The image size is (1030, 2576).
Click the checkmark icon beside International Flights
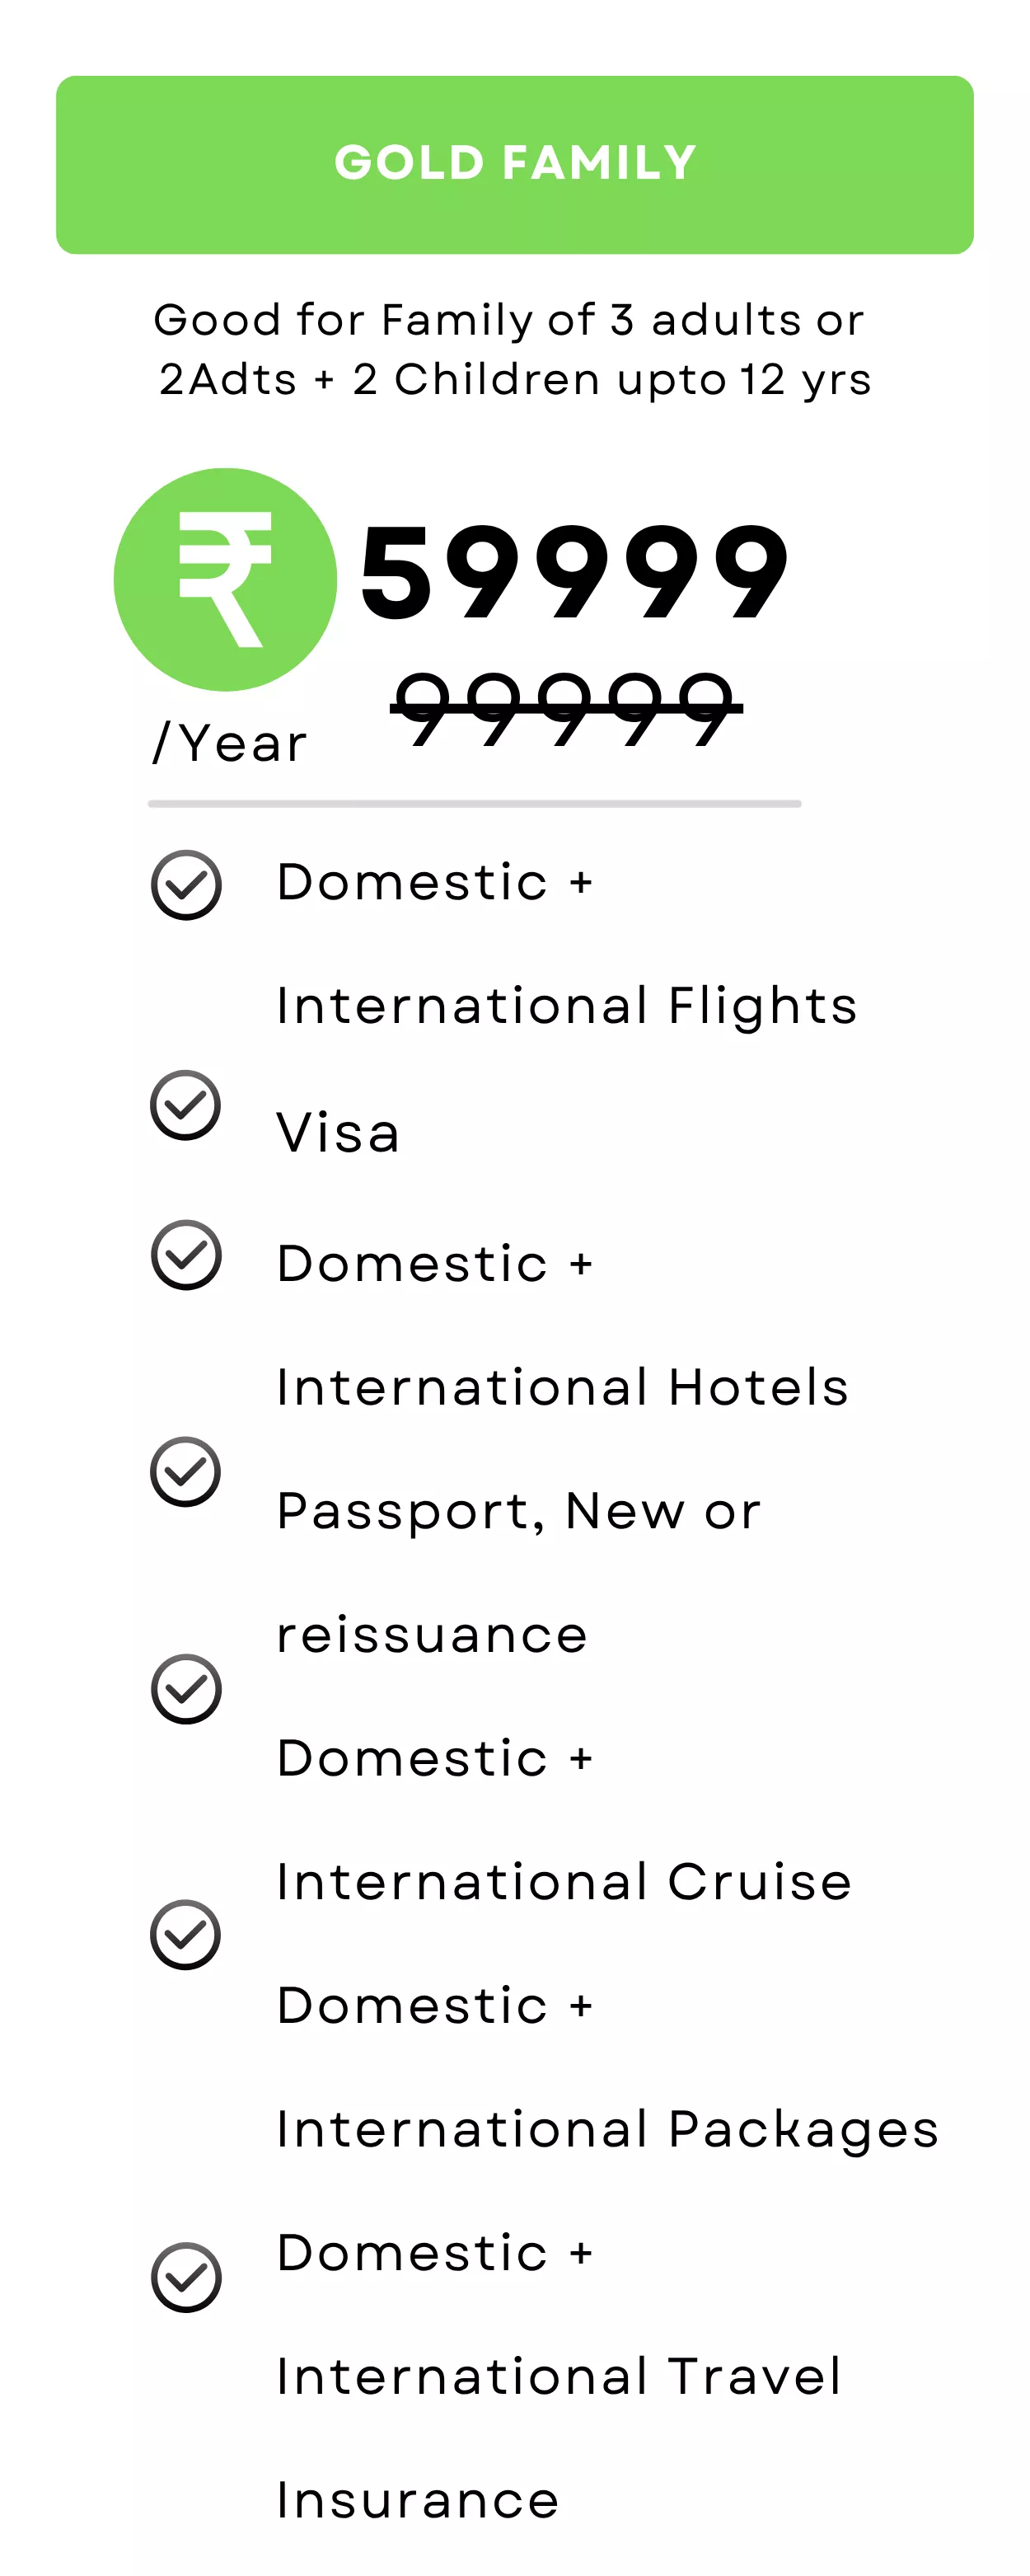point(186,885)
